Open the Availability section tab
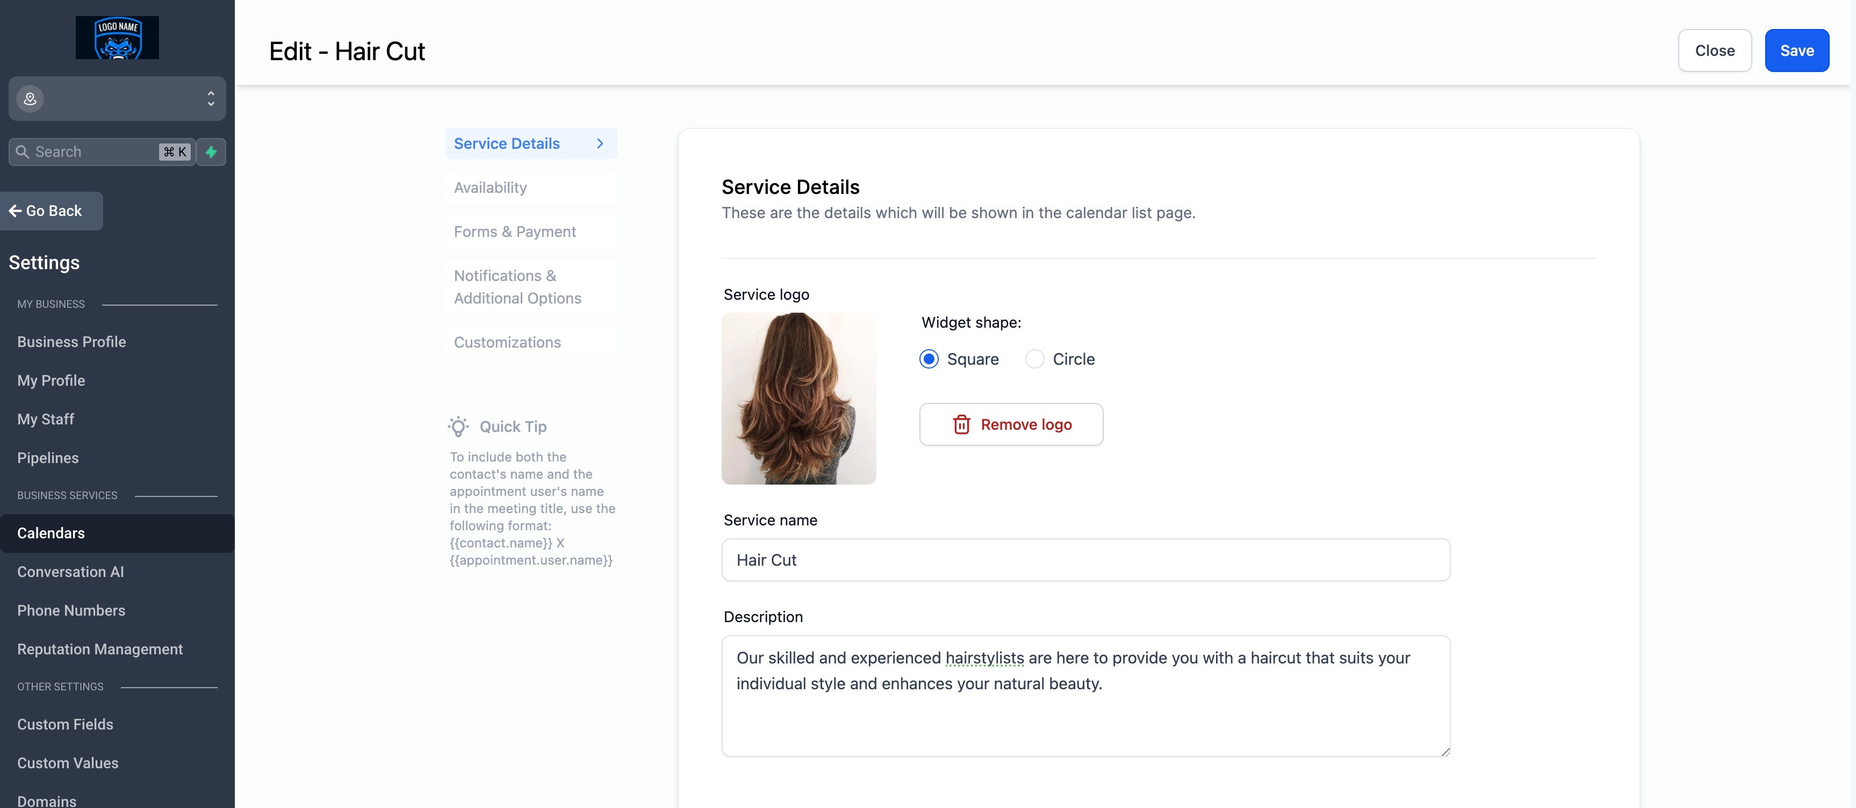Screen dimensions: 1856x808 490,188
